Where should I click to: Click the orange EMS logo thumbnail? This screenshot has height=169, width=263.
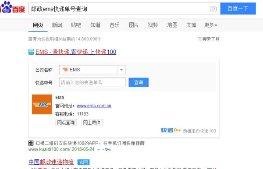pos(42,104)
